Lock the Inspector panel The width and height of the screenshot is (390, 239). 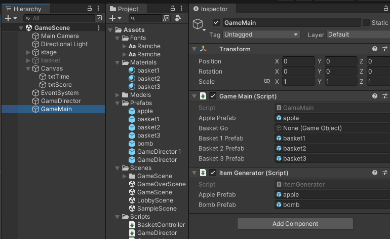click(x=386, y=9)
